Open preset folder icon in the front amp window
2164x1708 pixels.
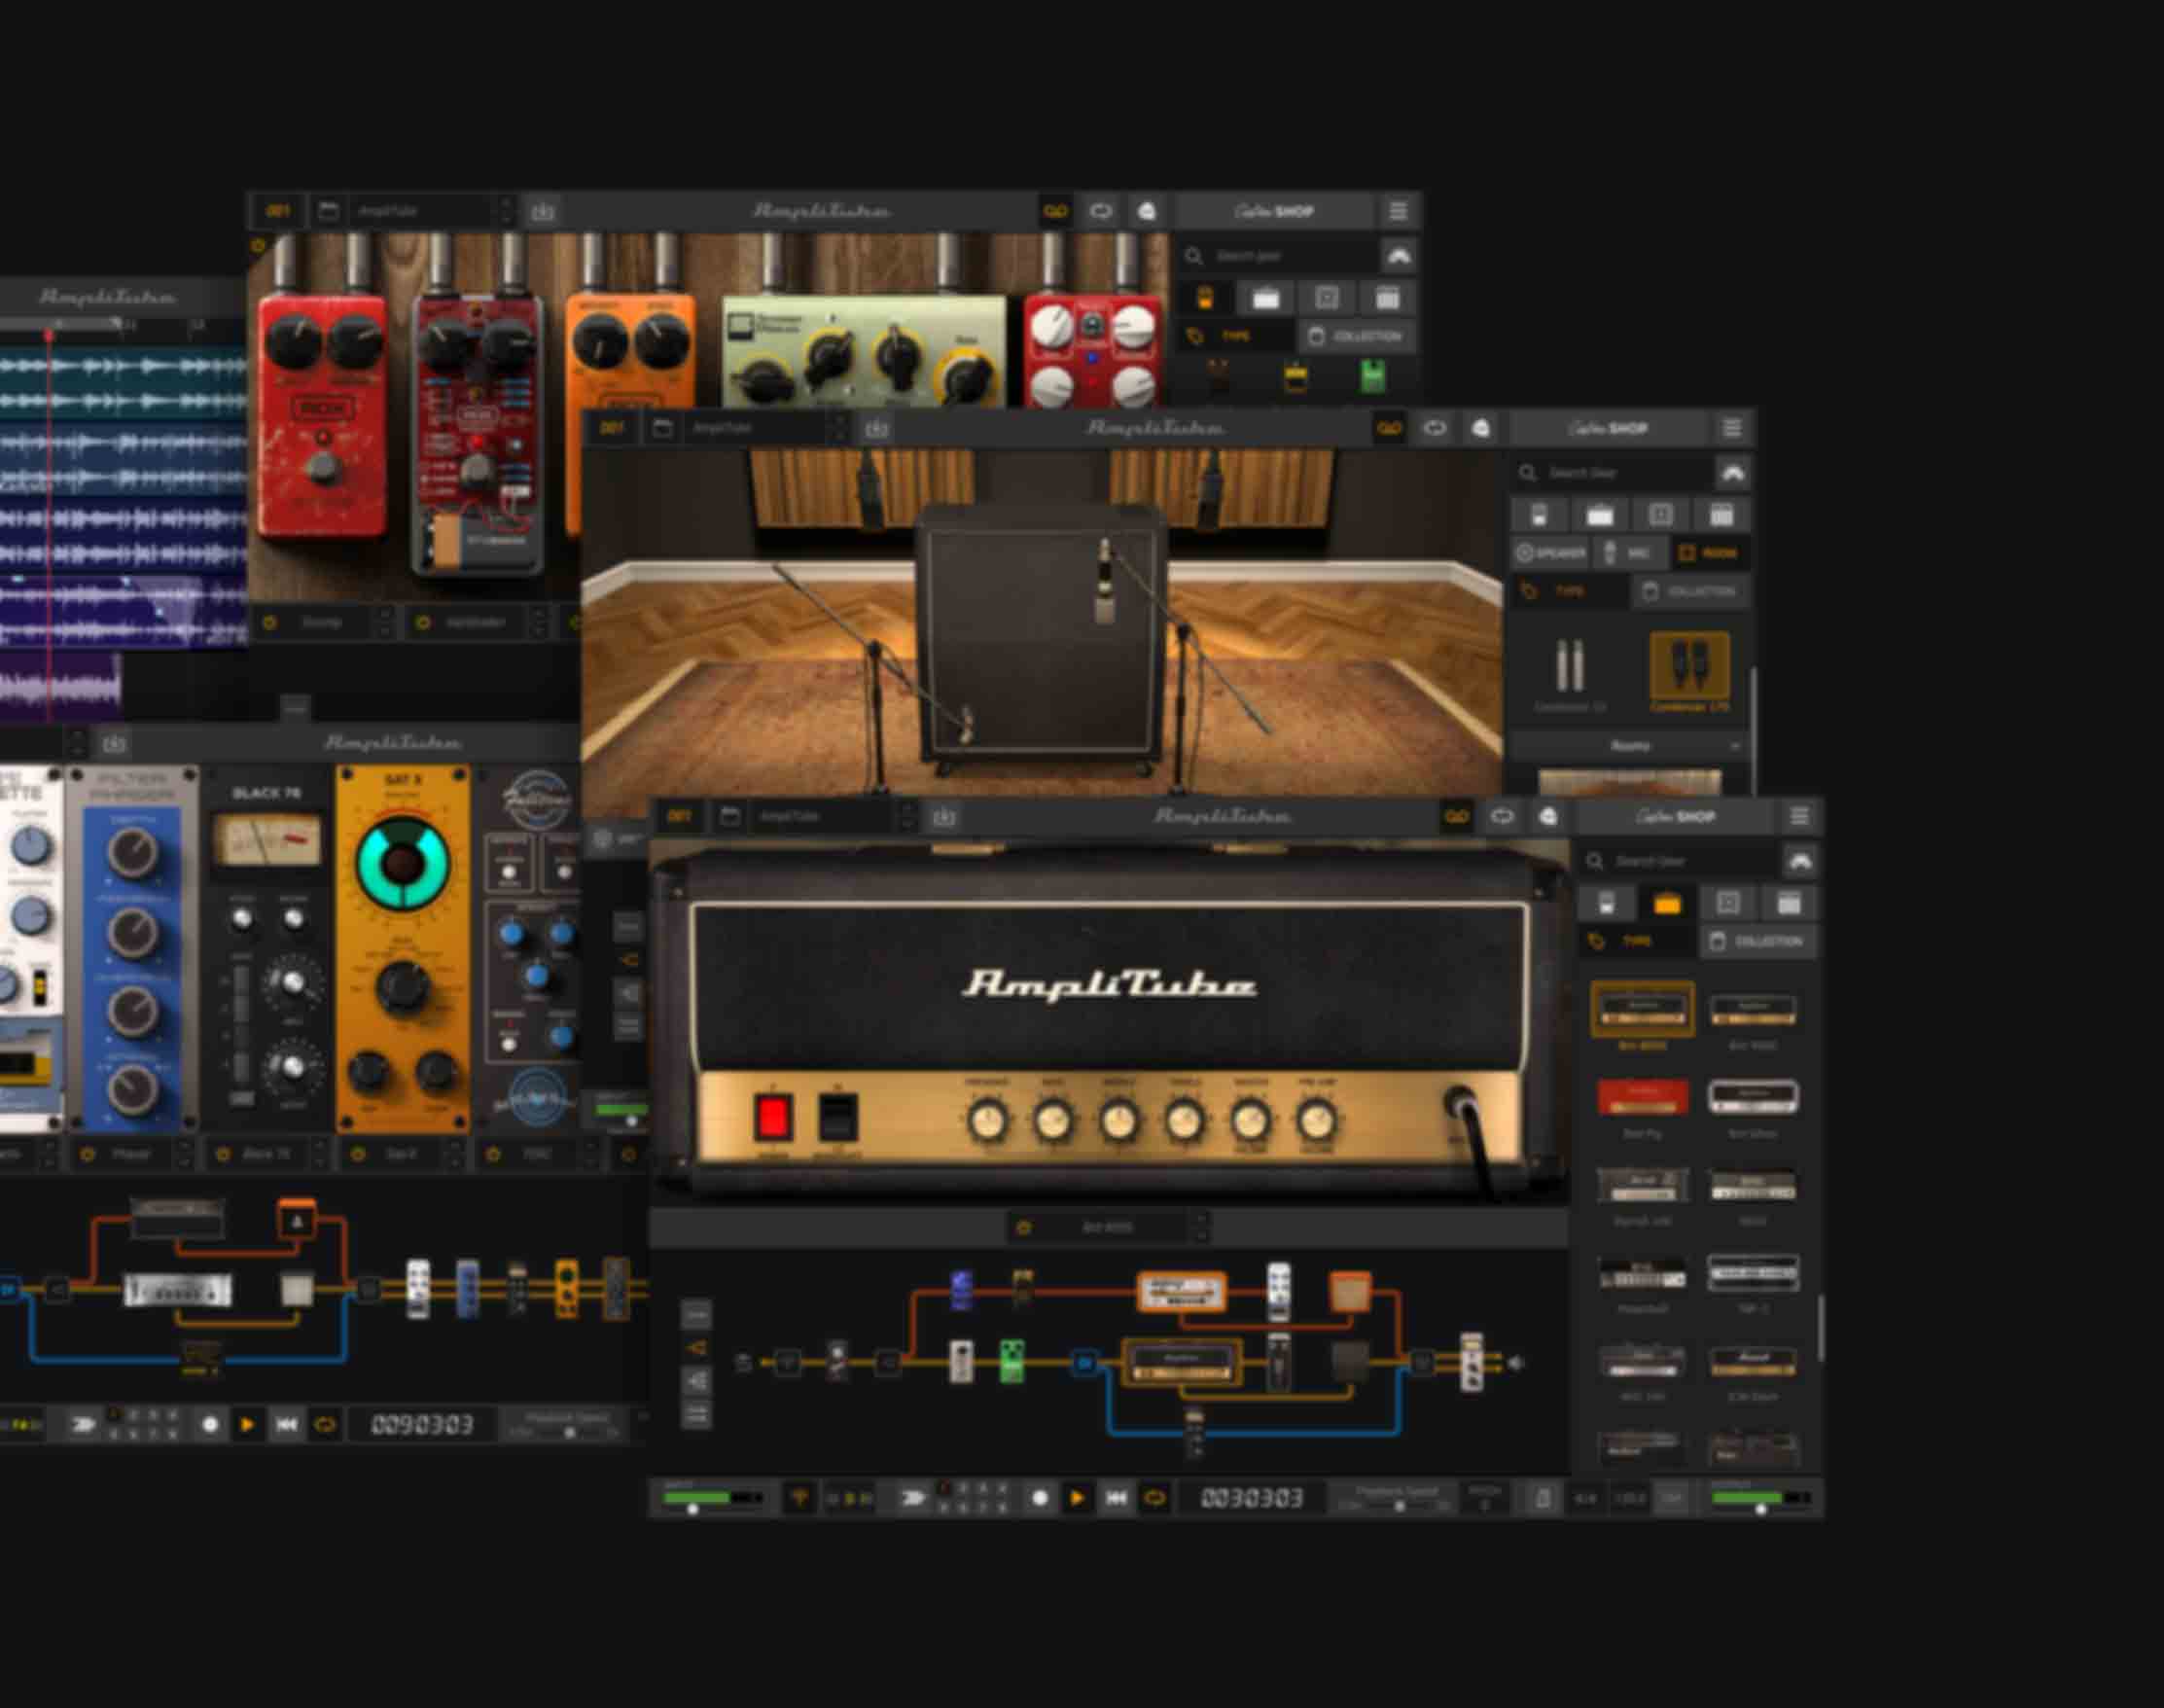[730, 817]
